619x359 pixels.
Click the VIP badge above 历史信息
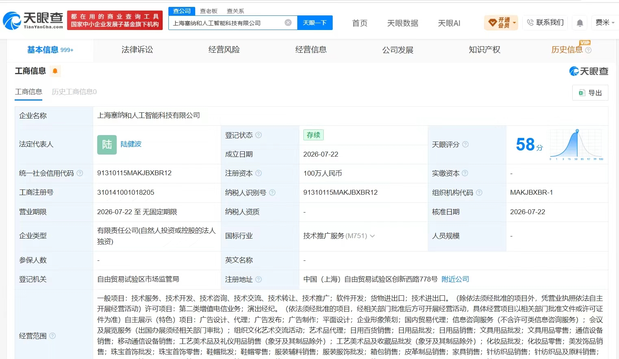585,43
